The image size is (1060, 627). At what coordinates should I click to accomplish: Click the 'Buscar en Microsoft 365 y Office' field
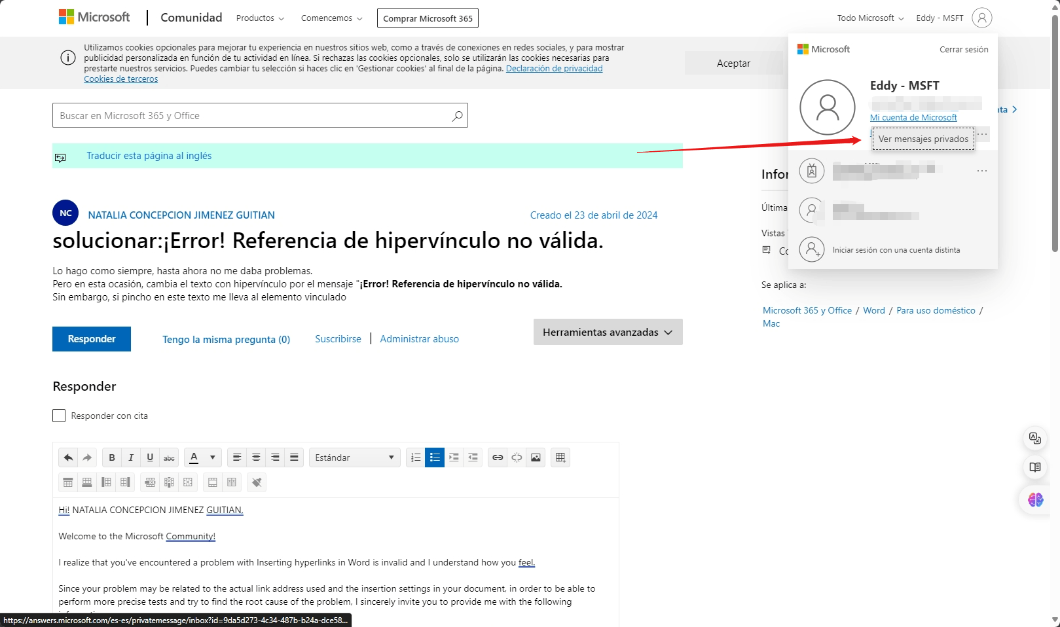click(260, 115)
